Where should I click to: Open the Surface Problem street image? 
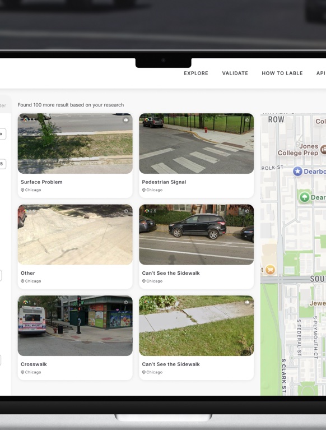[x=75, y=144]
